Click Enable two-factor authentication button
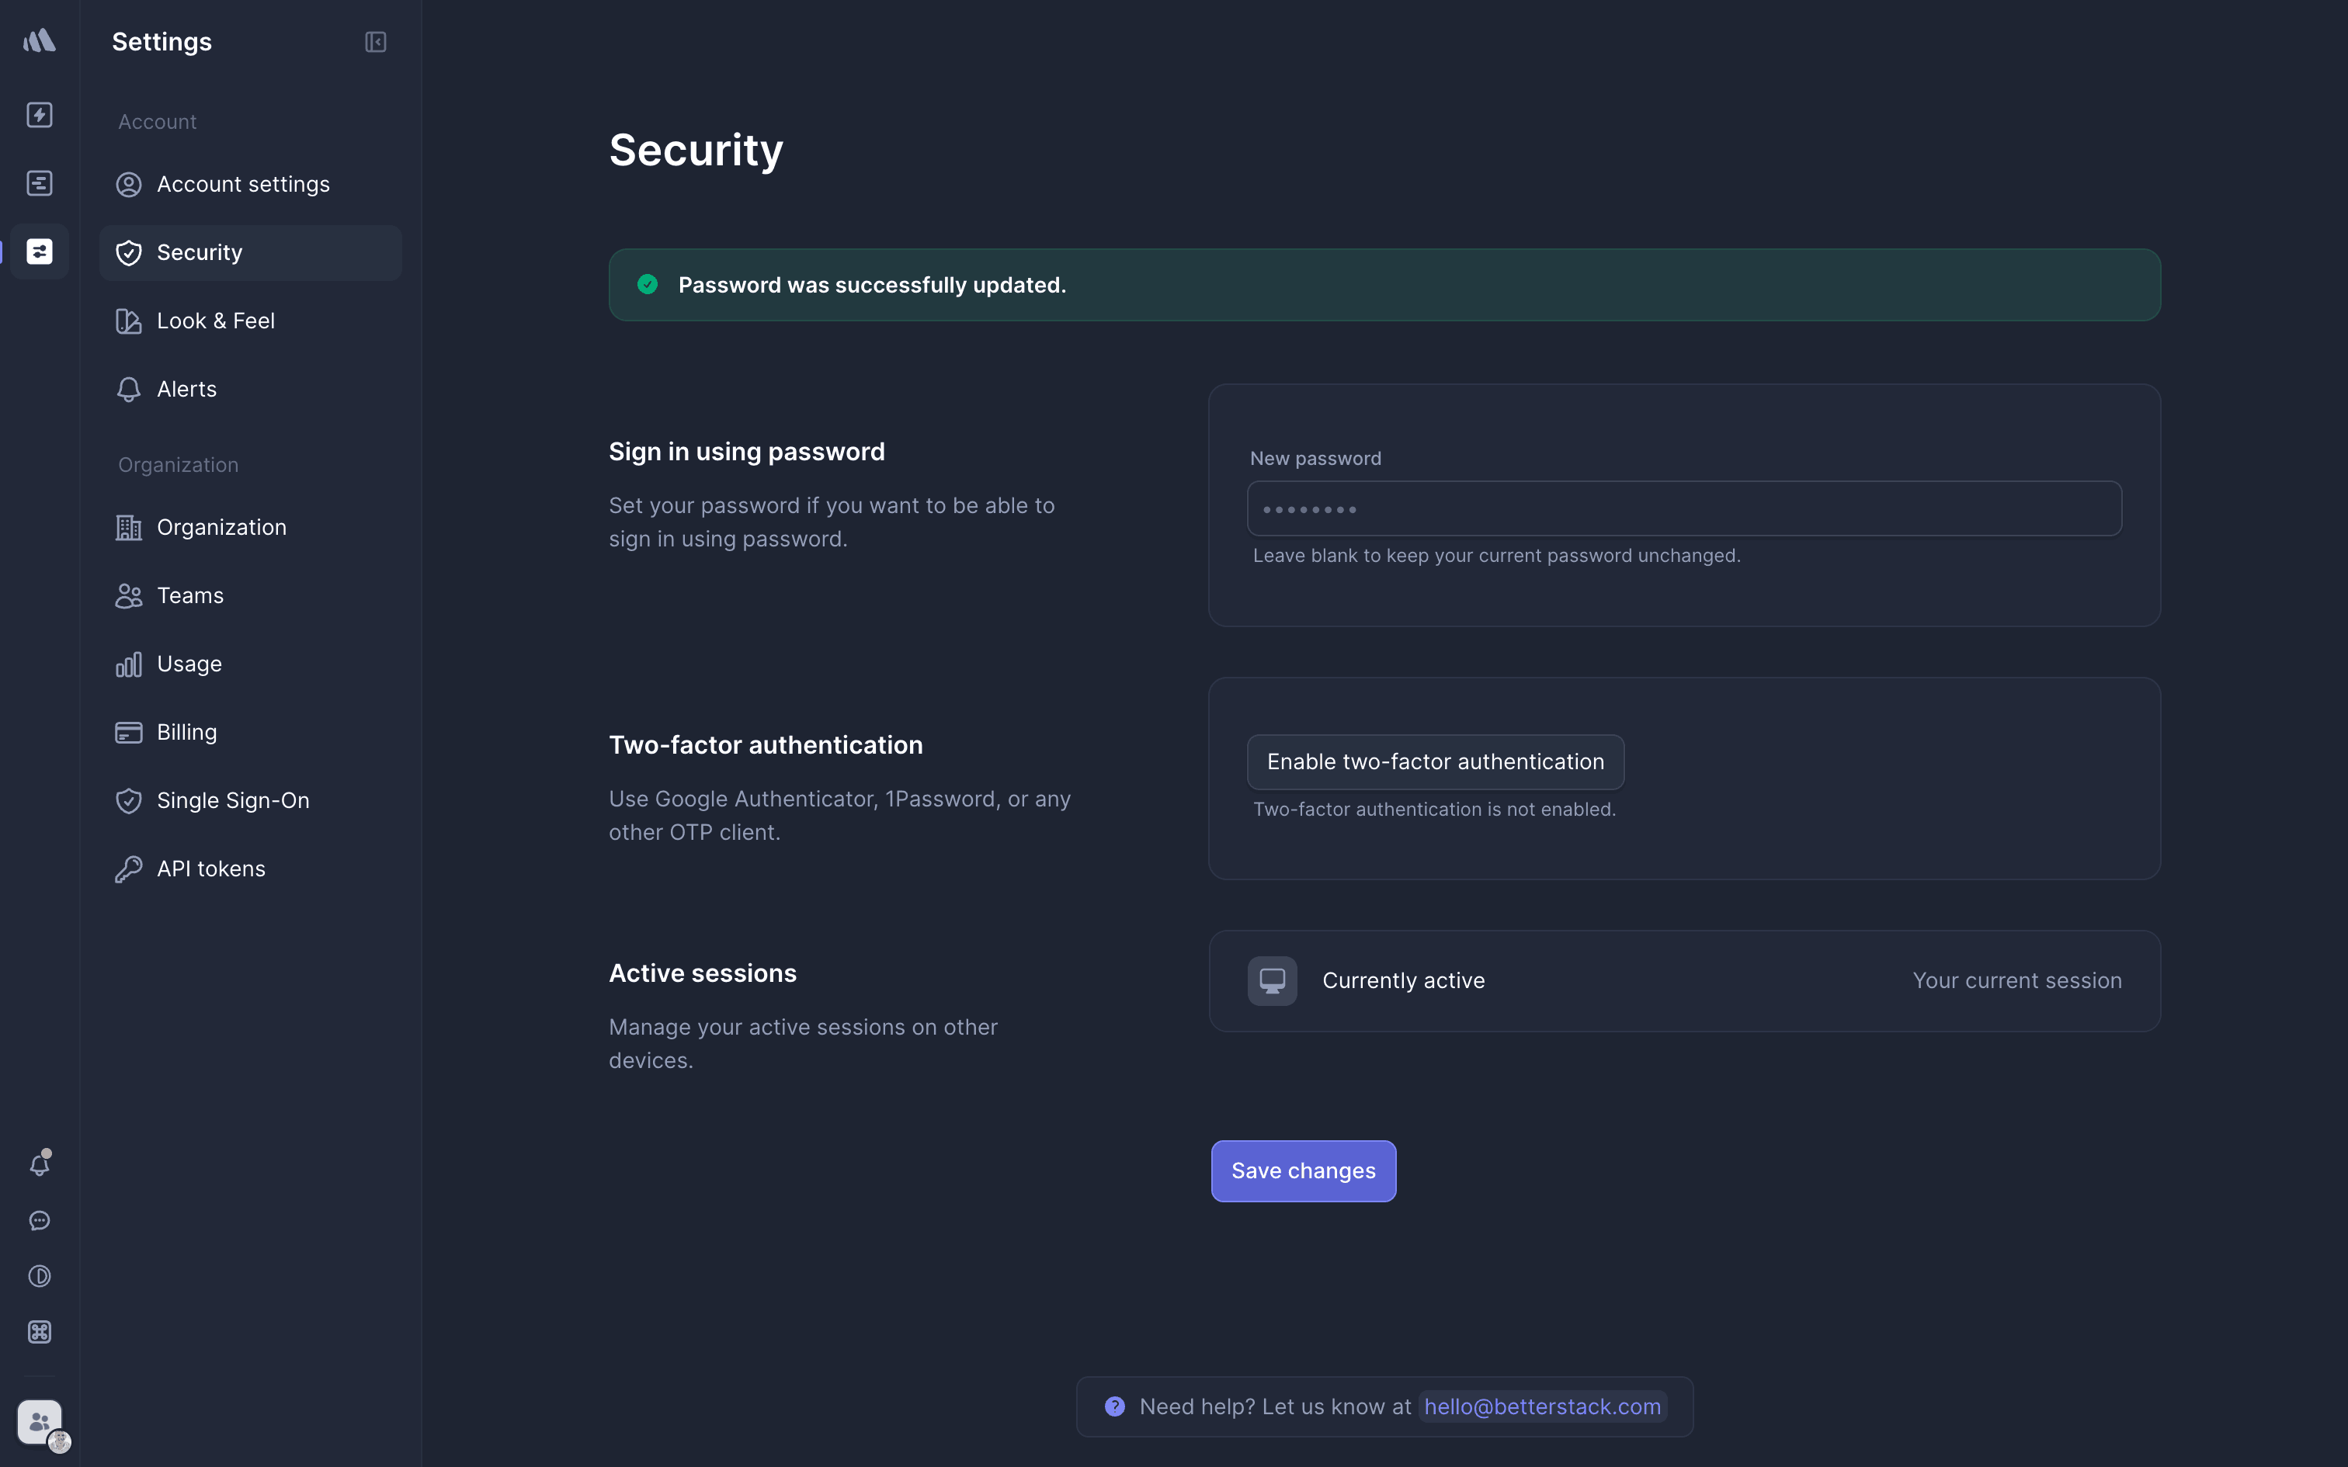2348x1467 pixels. (1435, 761)
